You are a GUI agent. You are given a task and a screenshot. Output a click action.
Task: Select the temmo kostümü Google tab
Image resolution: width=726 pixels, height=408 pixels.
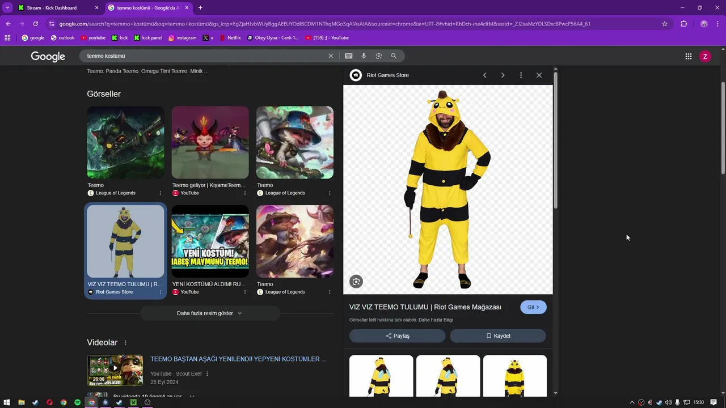click(x=148, y=8)
